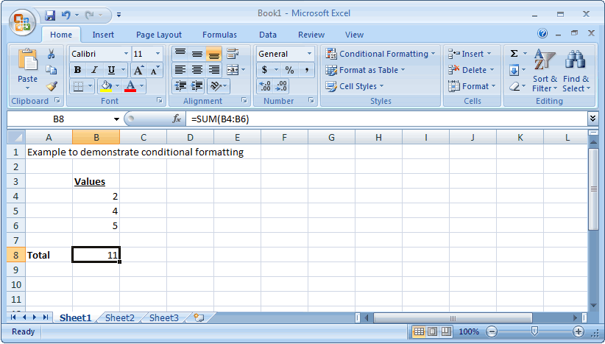Screen dimensions: 605x344
Task: Decrease font size with Shrink Font
Action: (155, 70)
